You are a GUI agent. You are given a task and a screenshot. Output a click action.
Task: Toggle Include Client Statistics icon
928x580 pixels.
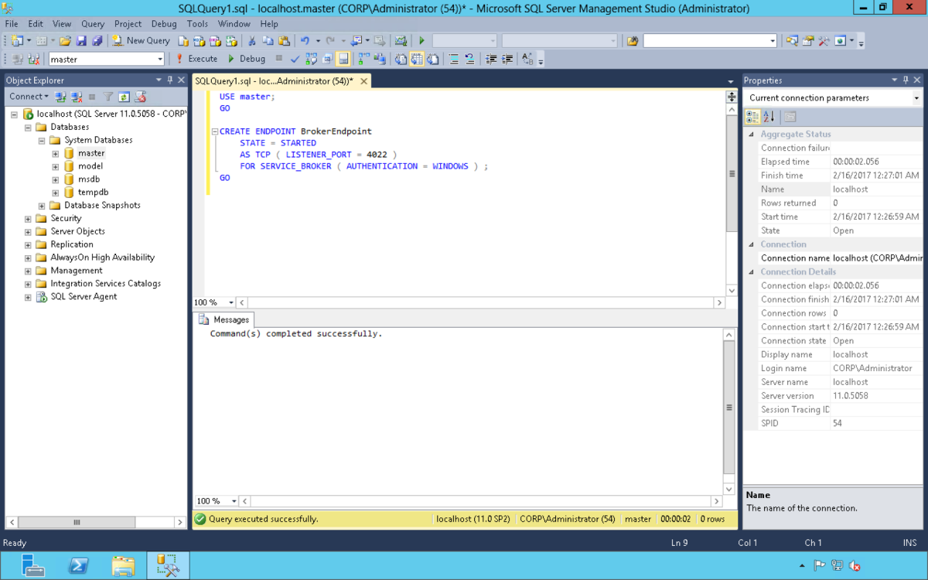point(380,59)
